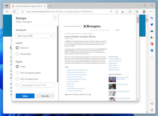Image resolution: width=158 pixels, height=116 pixels.
Task: Click the address bar URL
Action: pyautogui.click(x=59, y=12)
